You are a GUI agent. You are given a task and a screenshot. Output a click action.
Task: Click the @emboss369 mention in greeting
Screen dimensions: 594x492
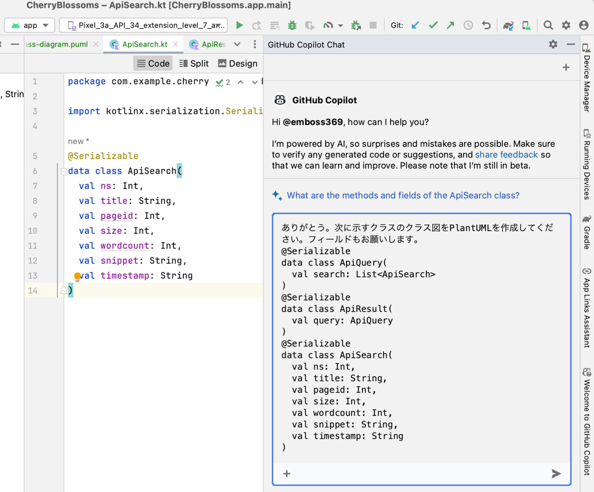313,122
